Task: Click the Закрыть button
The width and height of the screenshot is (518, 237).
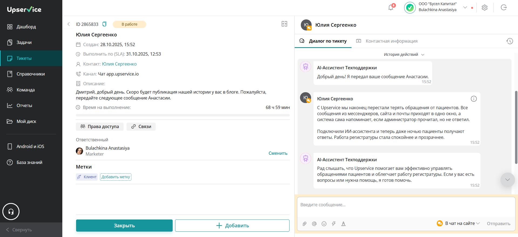Action: click(x=124, y=225)
